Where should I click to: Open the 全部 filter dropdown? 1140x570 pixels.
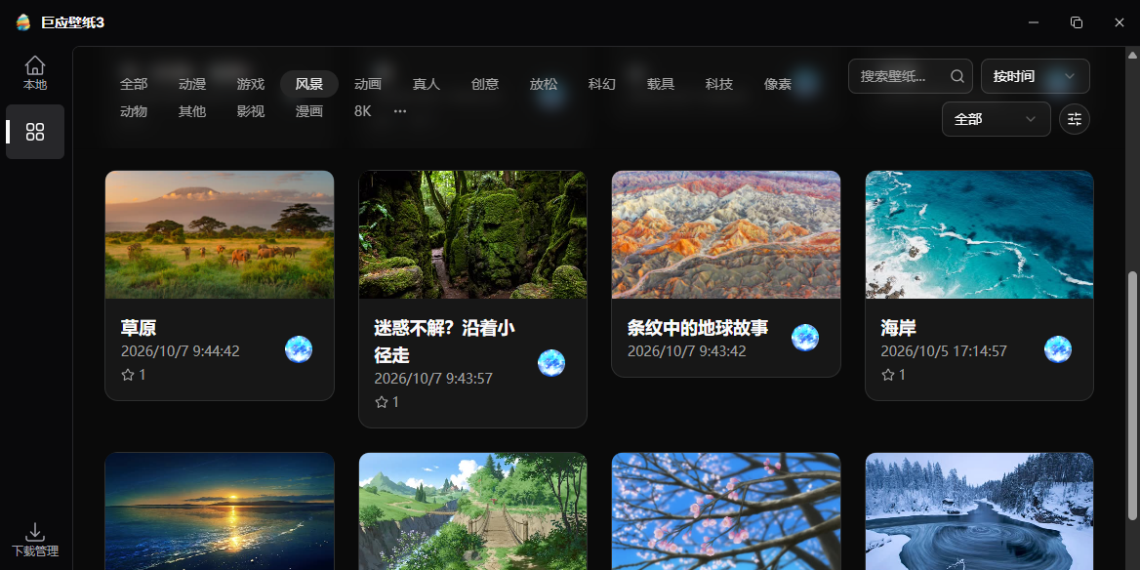coord(997,119)
